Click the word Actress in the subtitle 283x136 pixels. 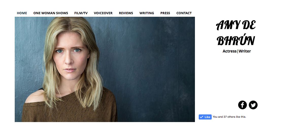coord(229,51)
